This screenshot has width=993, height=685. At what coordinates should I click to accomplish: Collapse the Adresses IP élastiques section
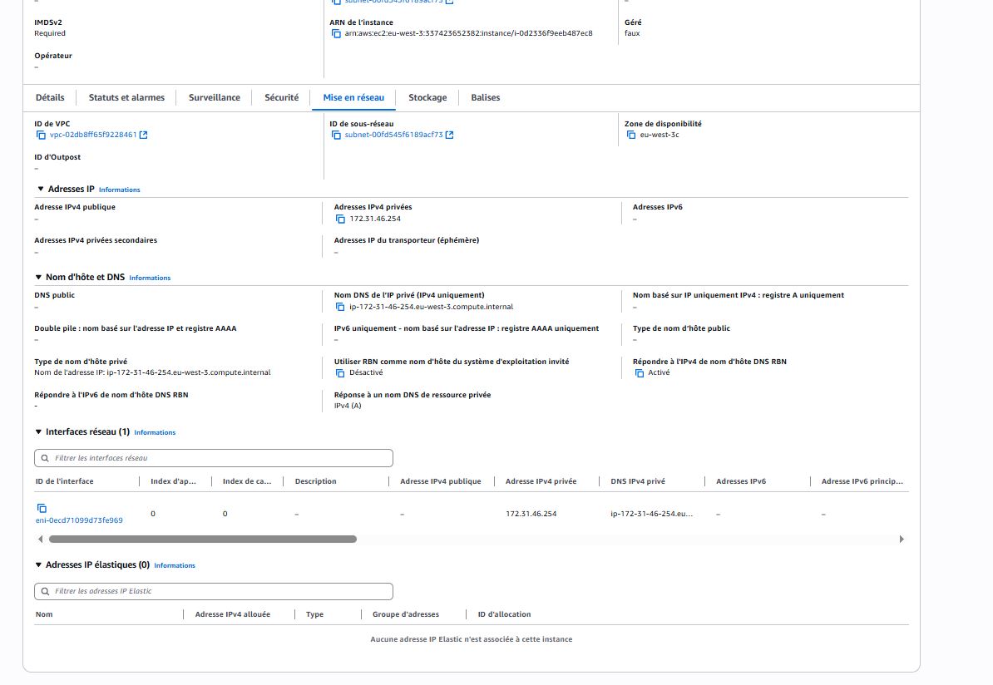click(x=38, y=565)
